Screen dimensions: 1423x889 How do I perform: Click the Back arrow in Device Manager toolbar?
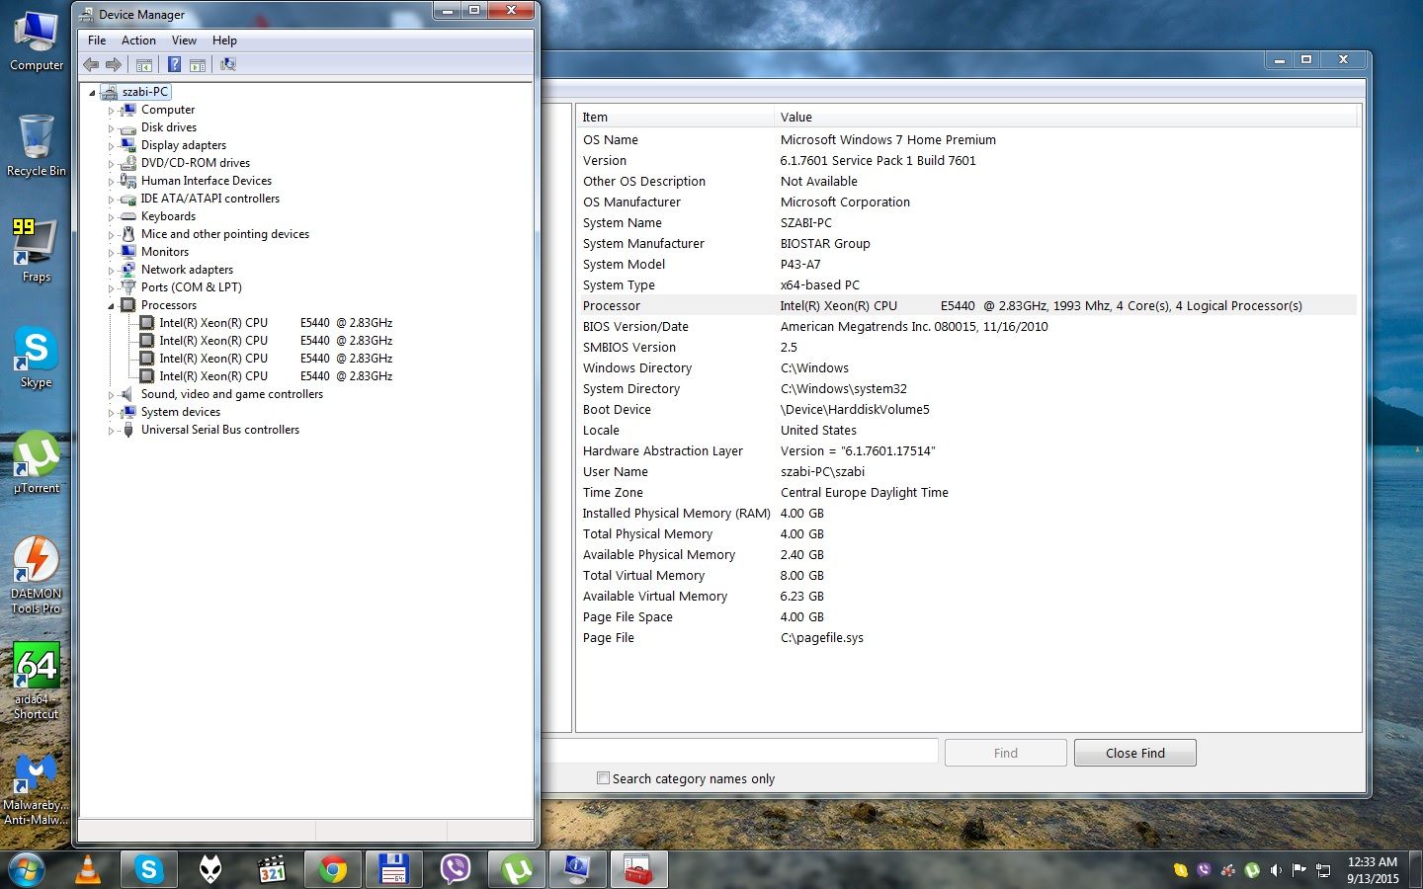click(x=91, y=64)
